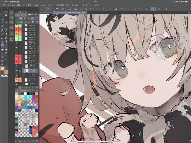Open the command bar hamburger menu
The width and height of the screenshot is (191, 143).
click(x=42, y=9)
